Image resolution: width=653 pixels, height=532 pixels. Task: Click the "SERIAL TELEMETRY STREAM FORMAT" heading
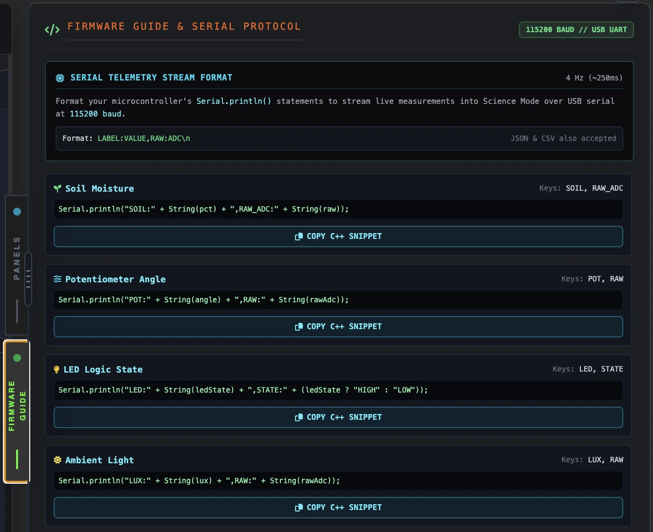tap(152, 78)
